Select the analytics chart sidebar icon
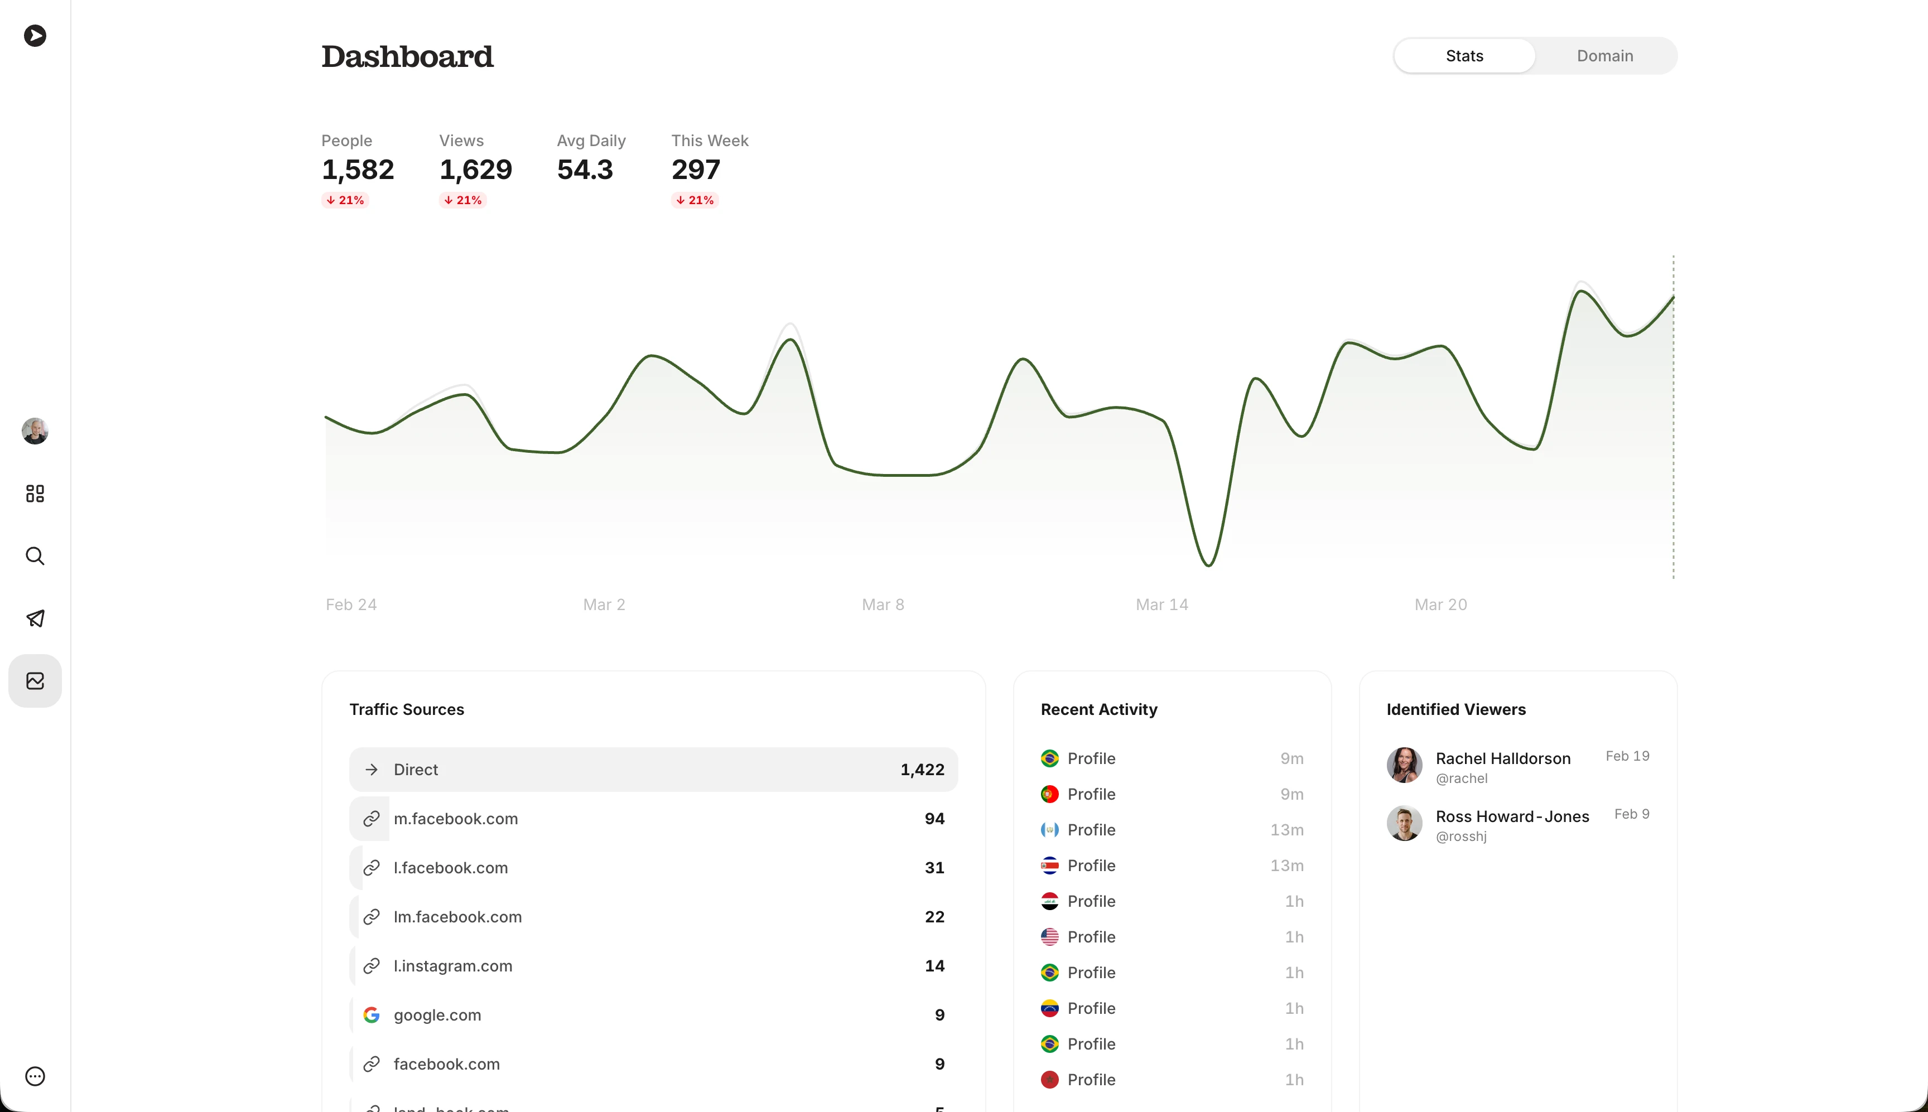1928x1112 pixels. pos(35,680)
